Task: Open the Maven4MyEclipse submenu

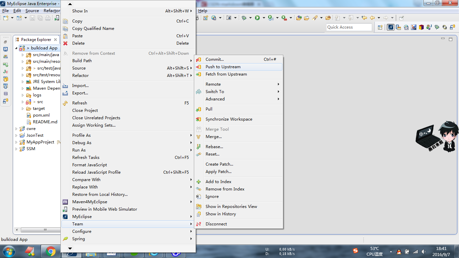Action: coord(128,202)
